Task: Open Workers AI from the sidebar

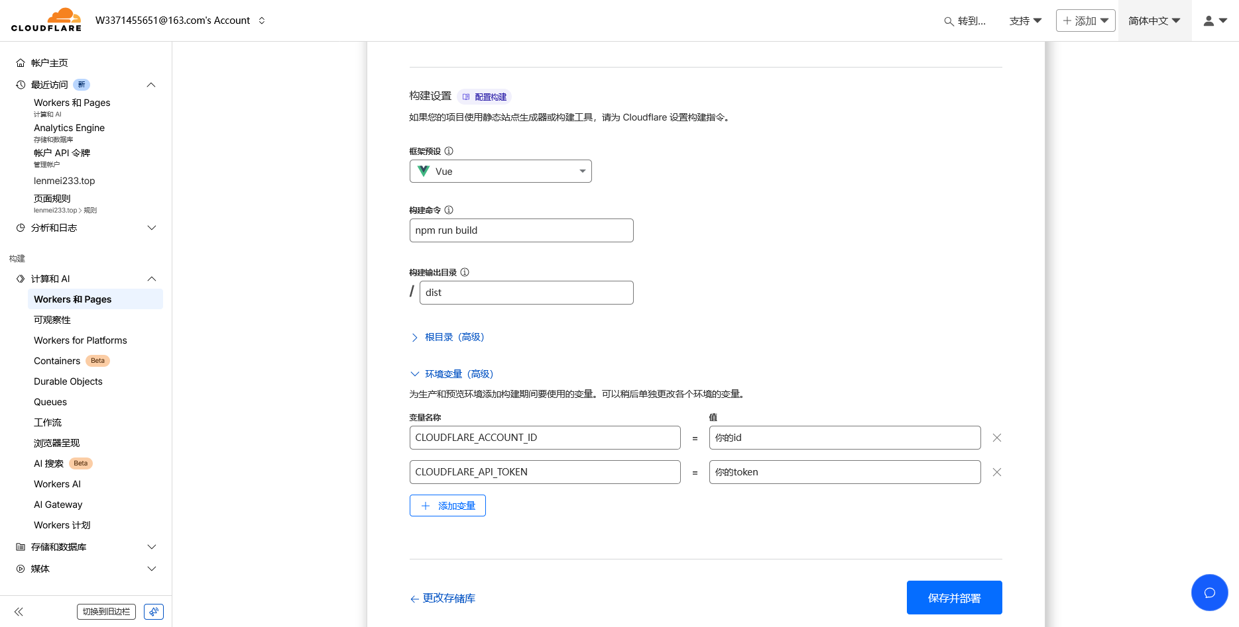Action: click(x=57, y=484)
